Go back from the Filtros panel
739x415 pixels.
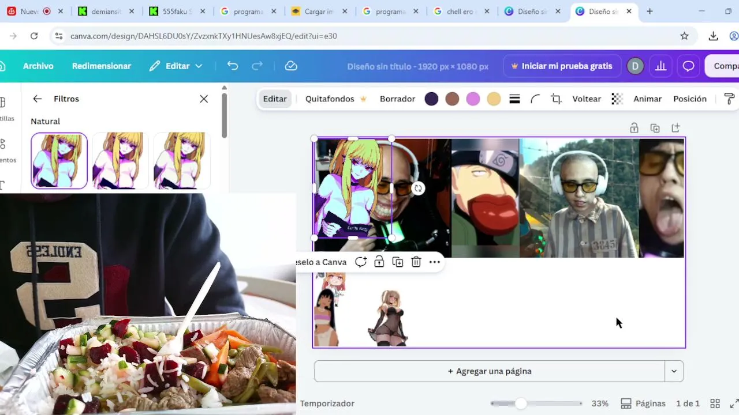(38, 99)
